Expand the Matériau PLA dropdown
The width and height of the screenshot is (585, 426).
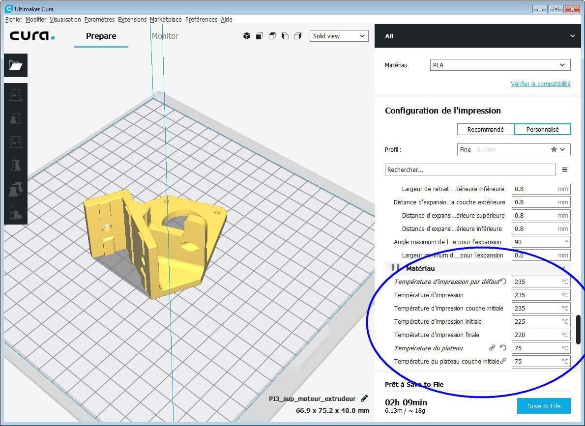(x=500, y=65)
